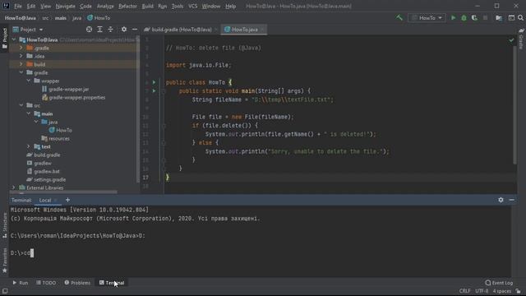Image resolution: width=526 pixels, height=296 pixels.
Task: Click run gutter icon beside class HowTo
Action: click(x=154, y=82)
